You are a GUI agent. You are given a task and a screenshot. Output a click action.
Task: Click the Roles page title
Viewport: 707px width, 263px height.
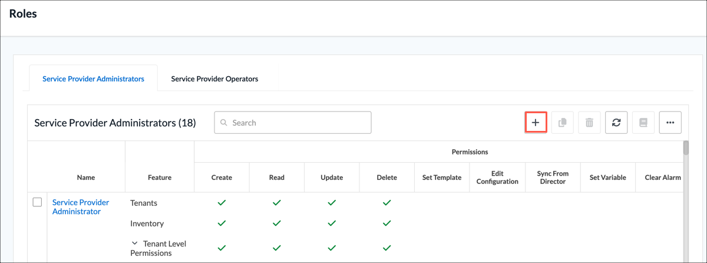click(23, 14)
